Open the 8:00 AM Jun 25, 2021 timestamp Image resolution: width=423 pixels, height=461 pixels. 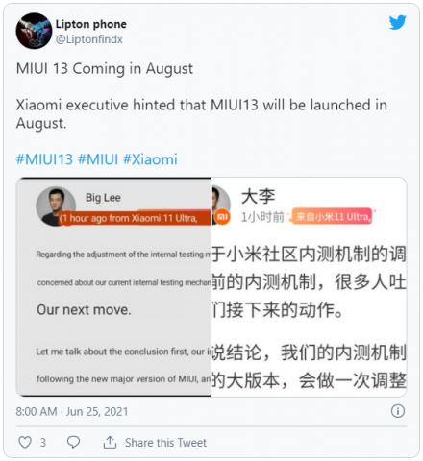click(72, 411)
